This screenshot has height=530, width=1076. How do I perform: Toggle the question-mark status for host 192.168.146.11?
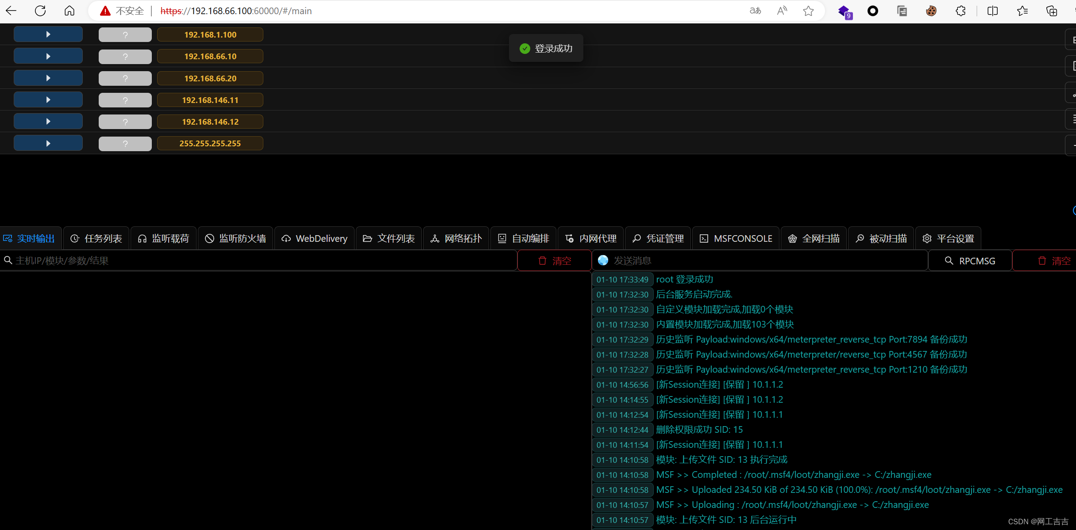click(x=125, y=100)
